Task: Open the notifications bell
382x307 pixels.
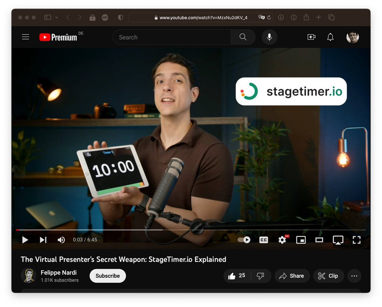Action: 330,37
